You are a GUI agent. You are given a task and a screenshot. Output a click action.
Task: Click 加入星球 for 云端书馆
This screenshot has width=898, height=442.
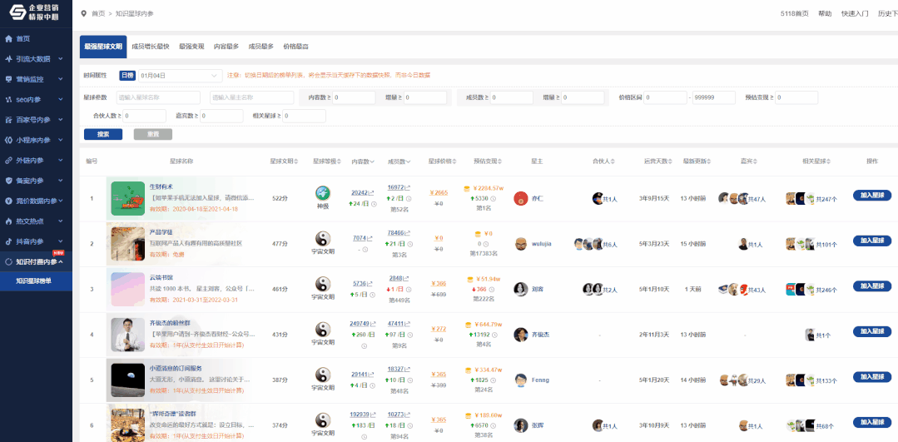[x=872, y=286]
